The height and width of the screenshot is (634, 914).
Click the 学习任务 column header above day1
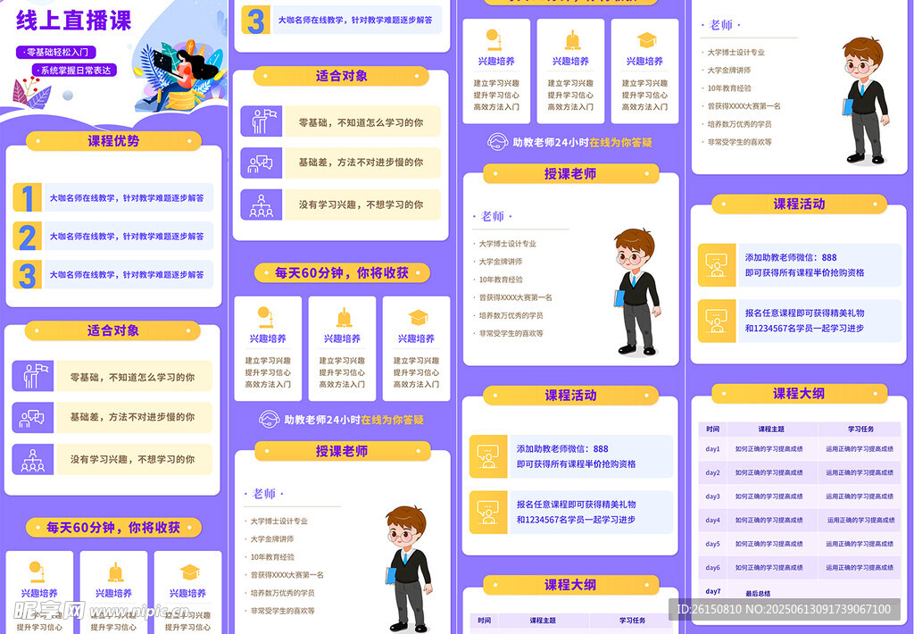(x=861, y=429)
